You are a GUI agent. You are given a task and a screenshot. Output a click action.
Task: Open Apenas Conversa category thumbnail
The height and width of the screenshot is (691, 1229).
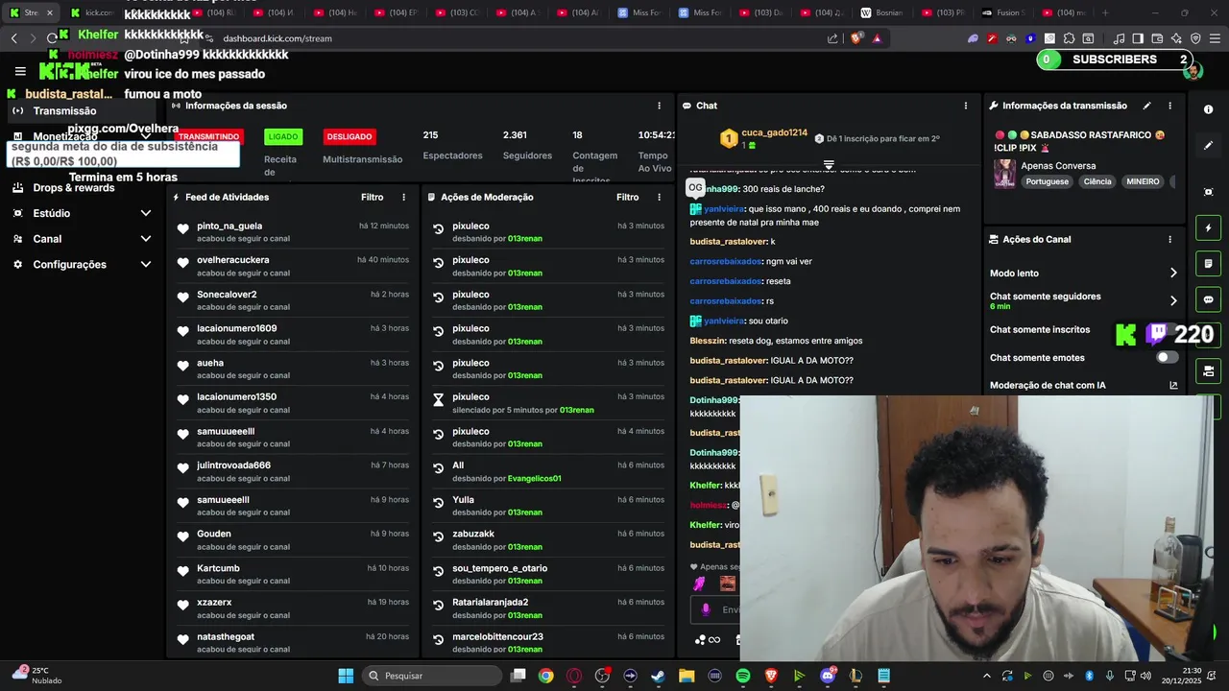coord(1004,174)
